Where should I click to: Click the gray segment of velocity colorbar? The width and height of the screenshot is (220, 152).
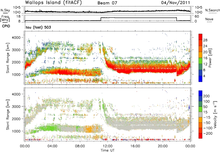click(200, 115)
